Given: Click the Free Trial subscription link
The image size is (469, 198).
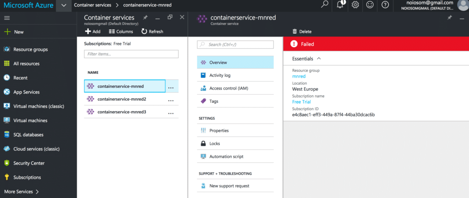Looking at the screenshot, I should 301,102.
